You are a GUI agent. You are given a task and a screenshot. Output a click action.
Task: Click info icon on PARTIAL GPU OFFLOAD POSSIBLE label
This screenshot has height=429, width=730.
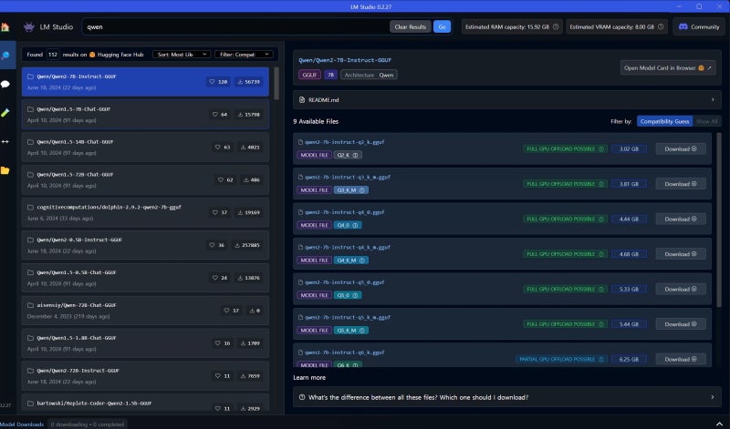coord(601,359)
